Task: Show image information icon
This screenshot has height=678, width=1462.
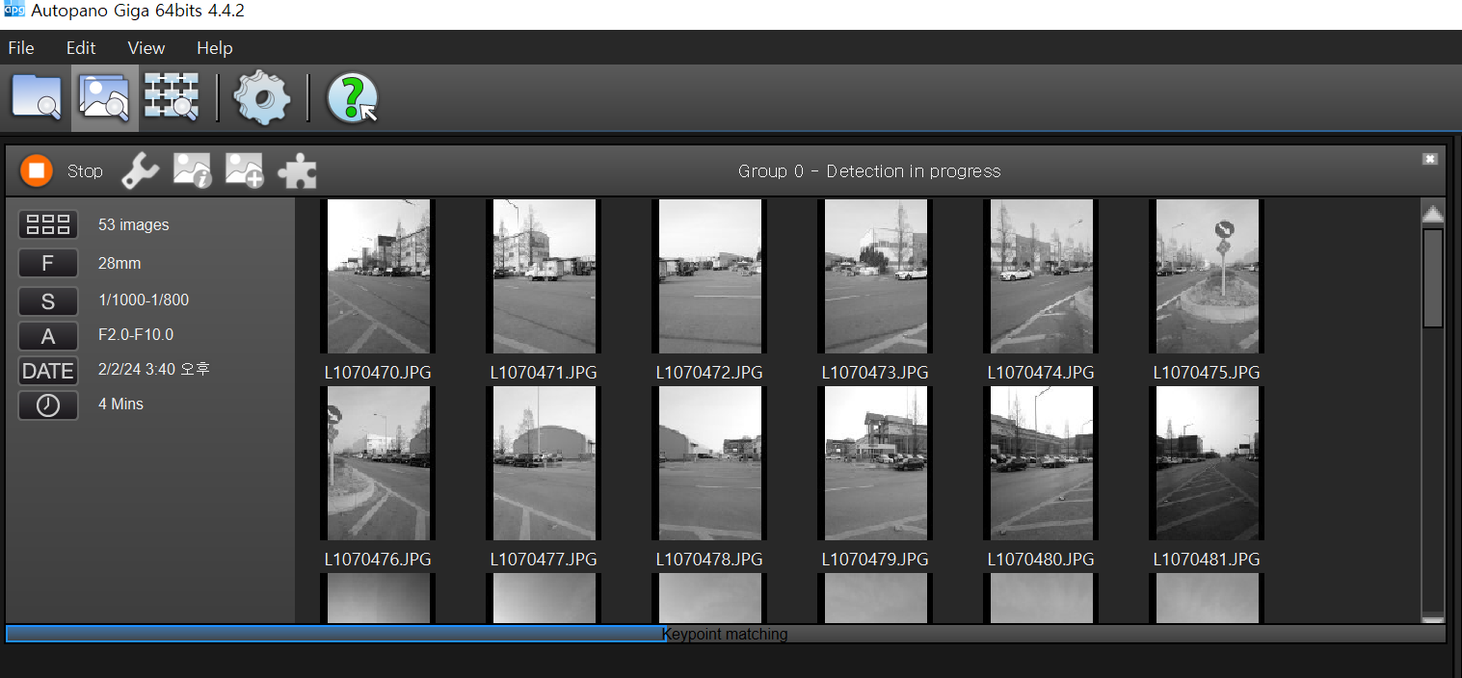Action: pyautogui.click(x=193, y=170)
